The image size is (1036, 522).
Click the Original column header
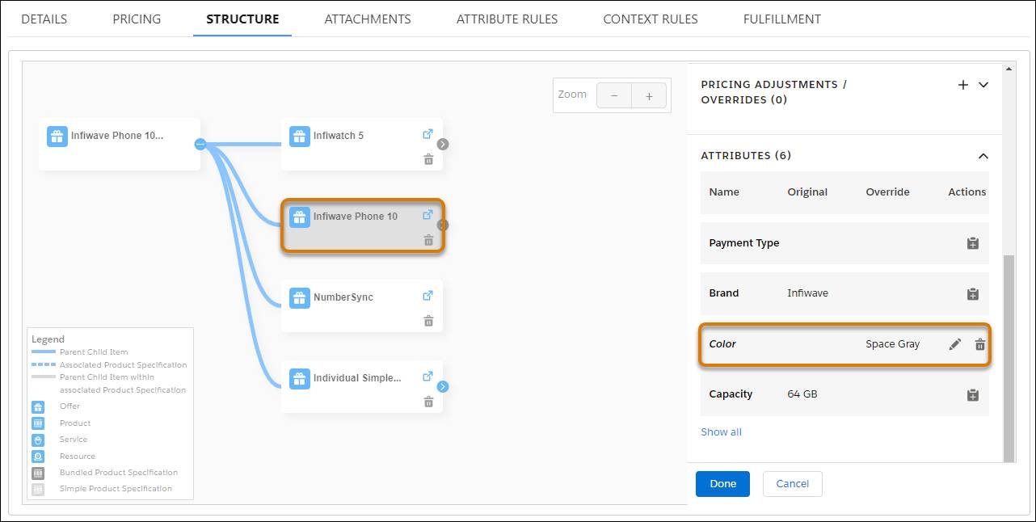807,192
